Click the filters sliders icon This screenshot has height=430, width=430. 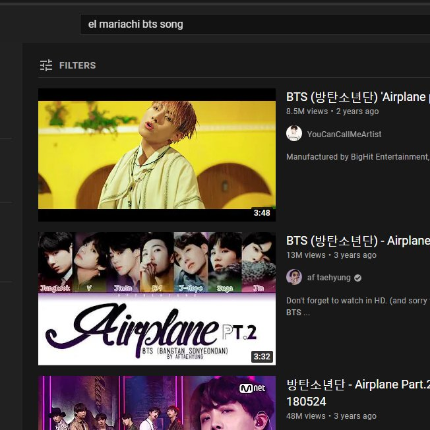coord(46,65)
